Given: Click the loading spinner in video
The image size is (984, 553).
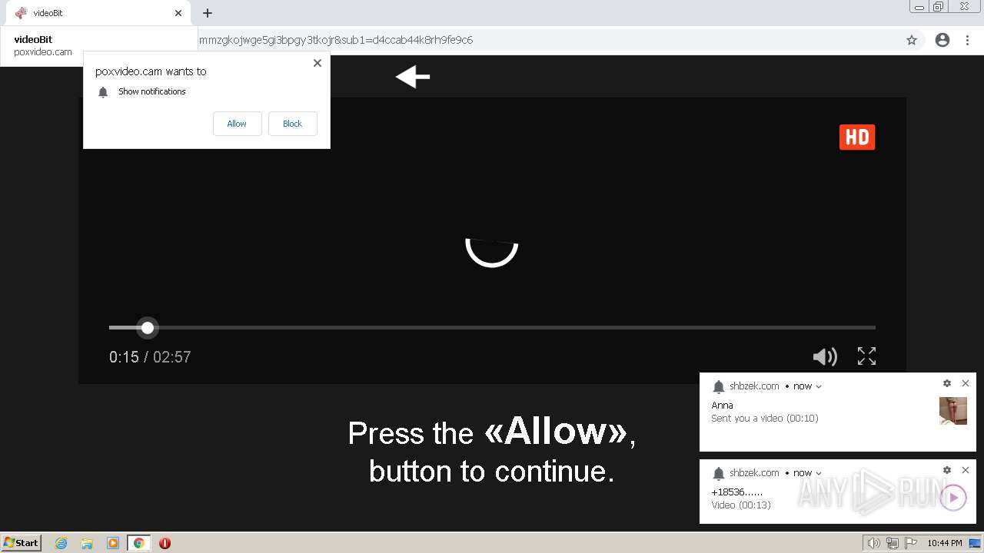Looking at the screenshot, I should pos(492,253).
